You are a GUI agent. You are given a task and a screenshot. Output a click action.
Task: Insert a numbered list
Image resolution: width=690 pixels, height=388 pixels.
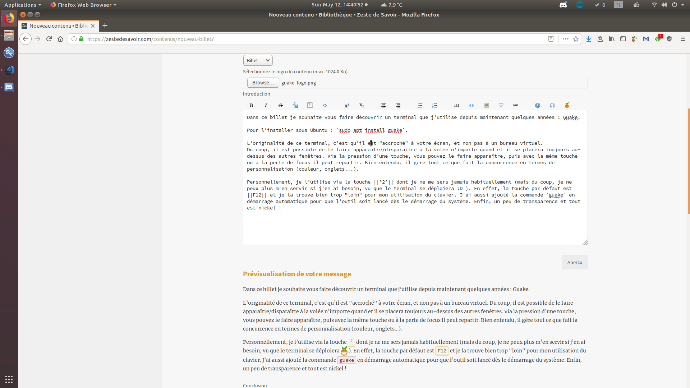pyautogui.click(x=434, y=105)
